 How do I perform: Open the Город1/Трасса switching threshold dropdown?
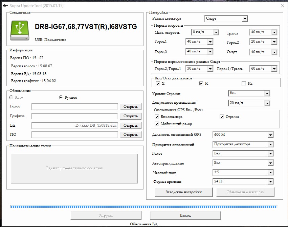pos(263,69)
